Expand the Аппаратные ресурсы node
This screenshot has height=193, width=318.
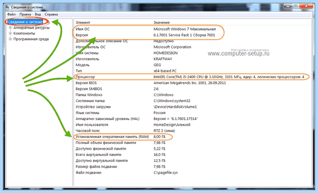11,27
